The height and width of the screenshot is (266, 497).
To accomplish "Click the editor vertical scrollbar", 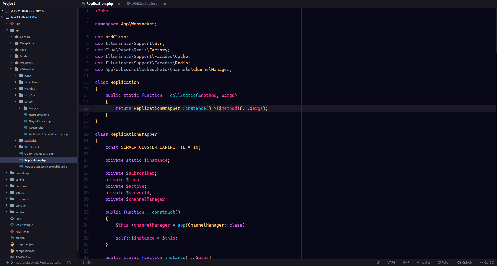I will (x=496, y=31).
